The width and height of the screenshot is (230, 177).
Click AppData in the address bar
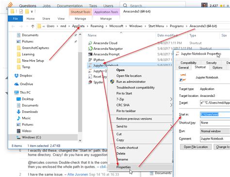(x=78, y=26)
